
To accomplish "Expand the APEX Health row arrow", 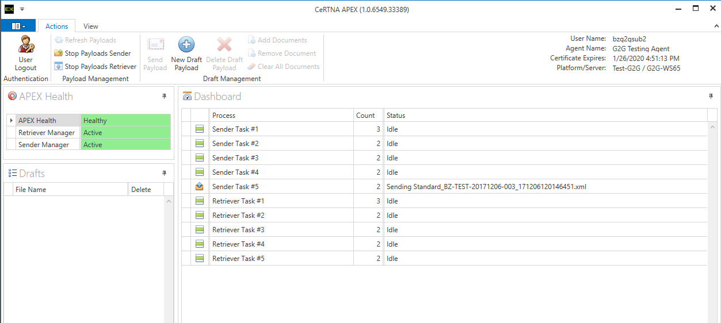I will tap(12, 121).
